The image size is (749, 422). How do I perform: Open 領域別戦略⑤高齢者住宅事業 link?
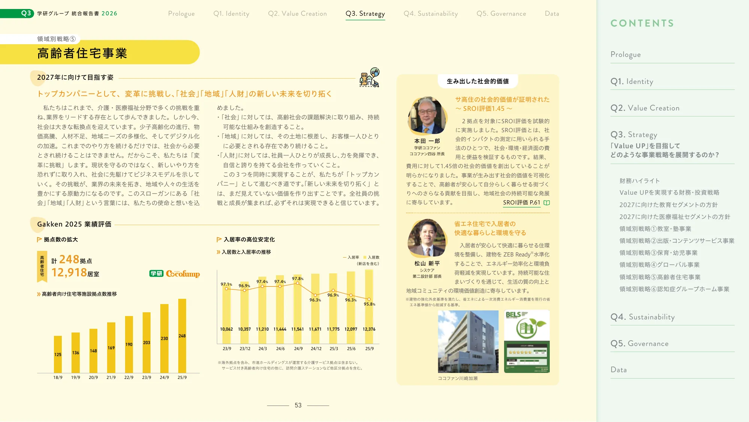coord(660,277)
